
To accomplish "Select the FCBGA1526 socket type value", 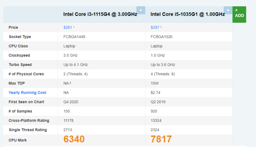I will (161, 37).
